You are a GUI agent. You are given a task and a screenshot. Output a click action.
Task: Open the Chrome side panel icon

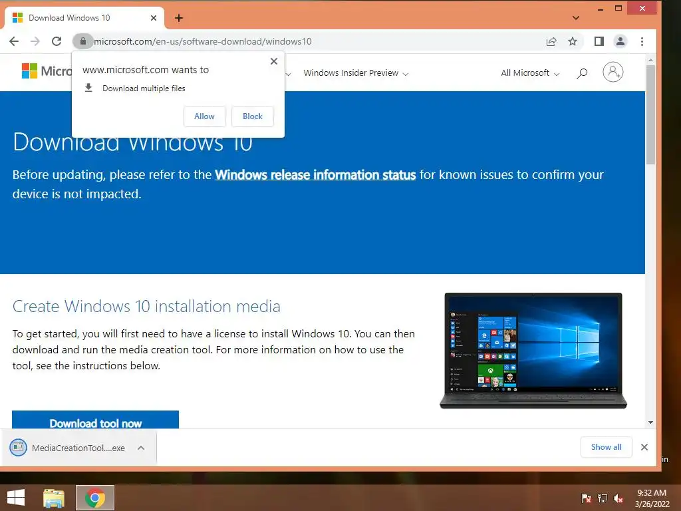pyautogui.click(x=599, y=41)
